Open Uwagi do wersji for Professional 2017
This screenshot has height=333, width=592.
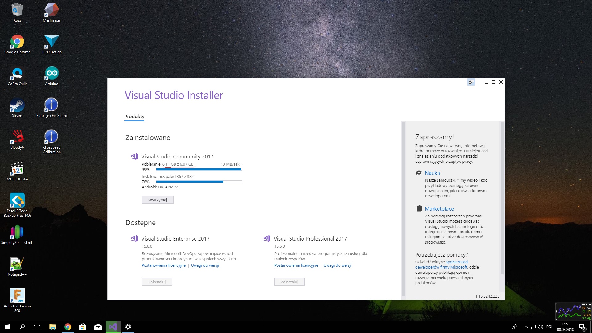pyautogui.click(x=337, y=265)
